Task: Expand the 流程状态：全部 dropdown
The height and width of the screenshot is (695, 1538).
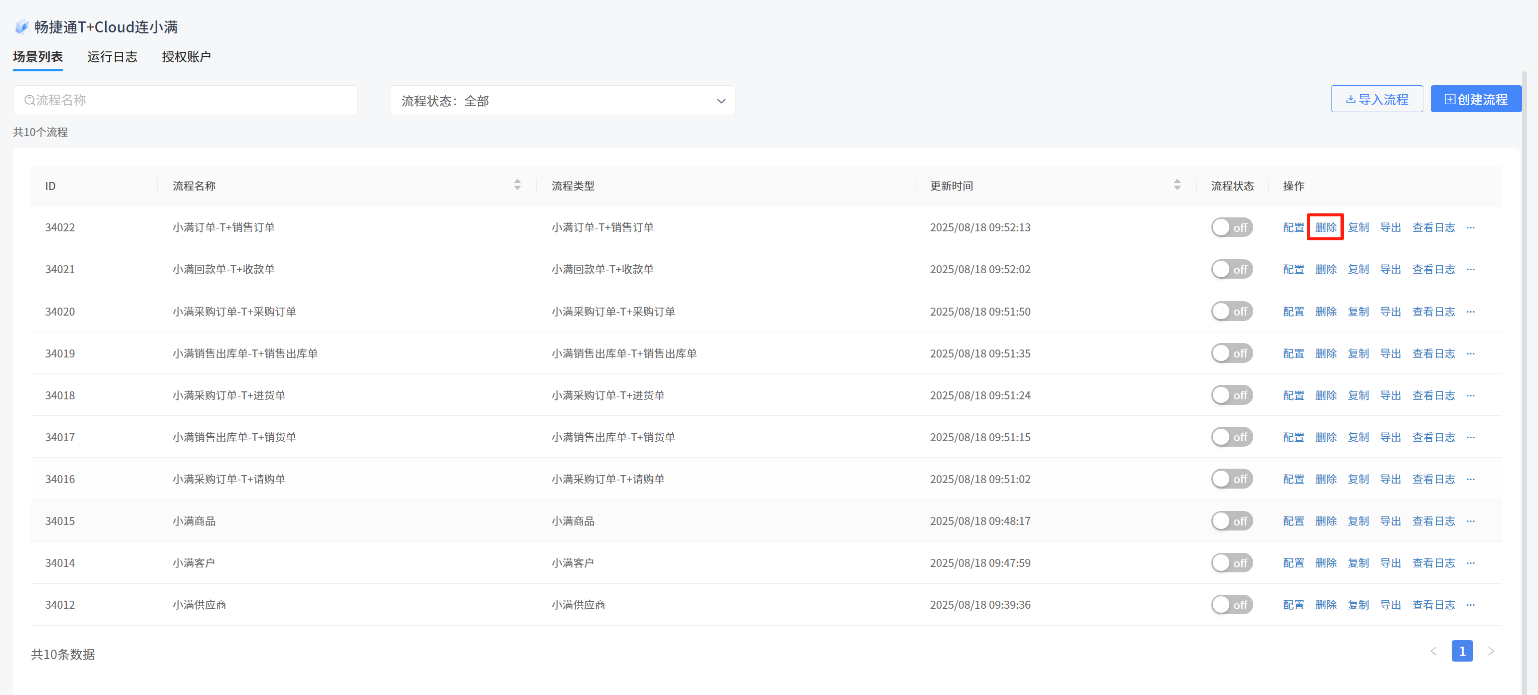Action: click(x=562, y=101)
